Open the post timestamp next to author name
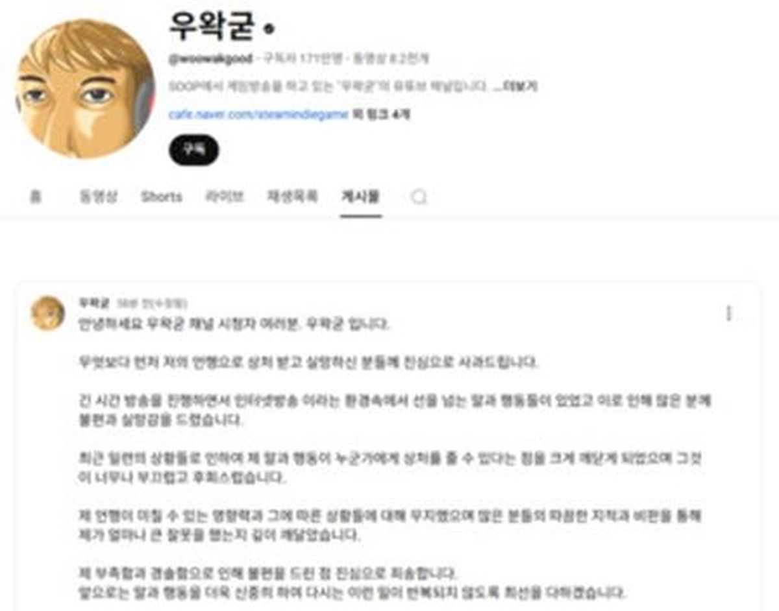779x611 pixels. click(152, 303)
